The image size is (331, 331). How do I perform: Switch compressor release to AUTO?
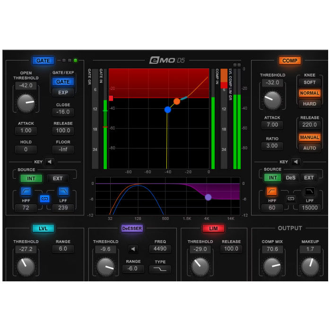click(309, 148)
